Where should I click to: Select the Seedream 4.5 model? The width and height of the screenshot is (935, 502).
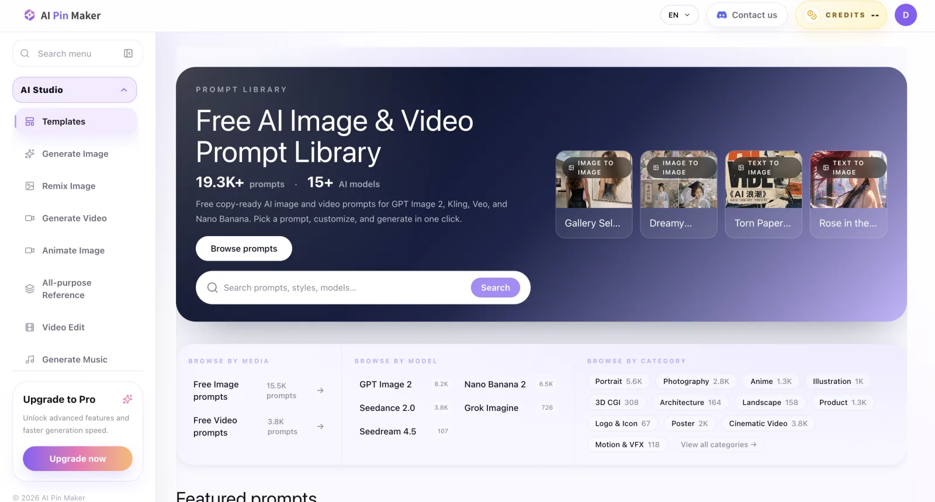coord(403,431)
